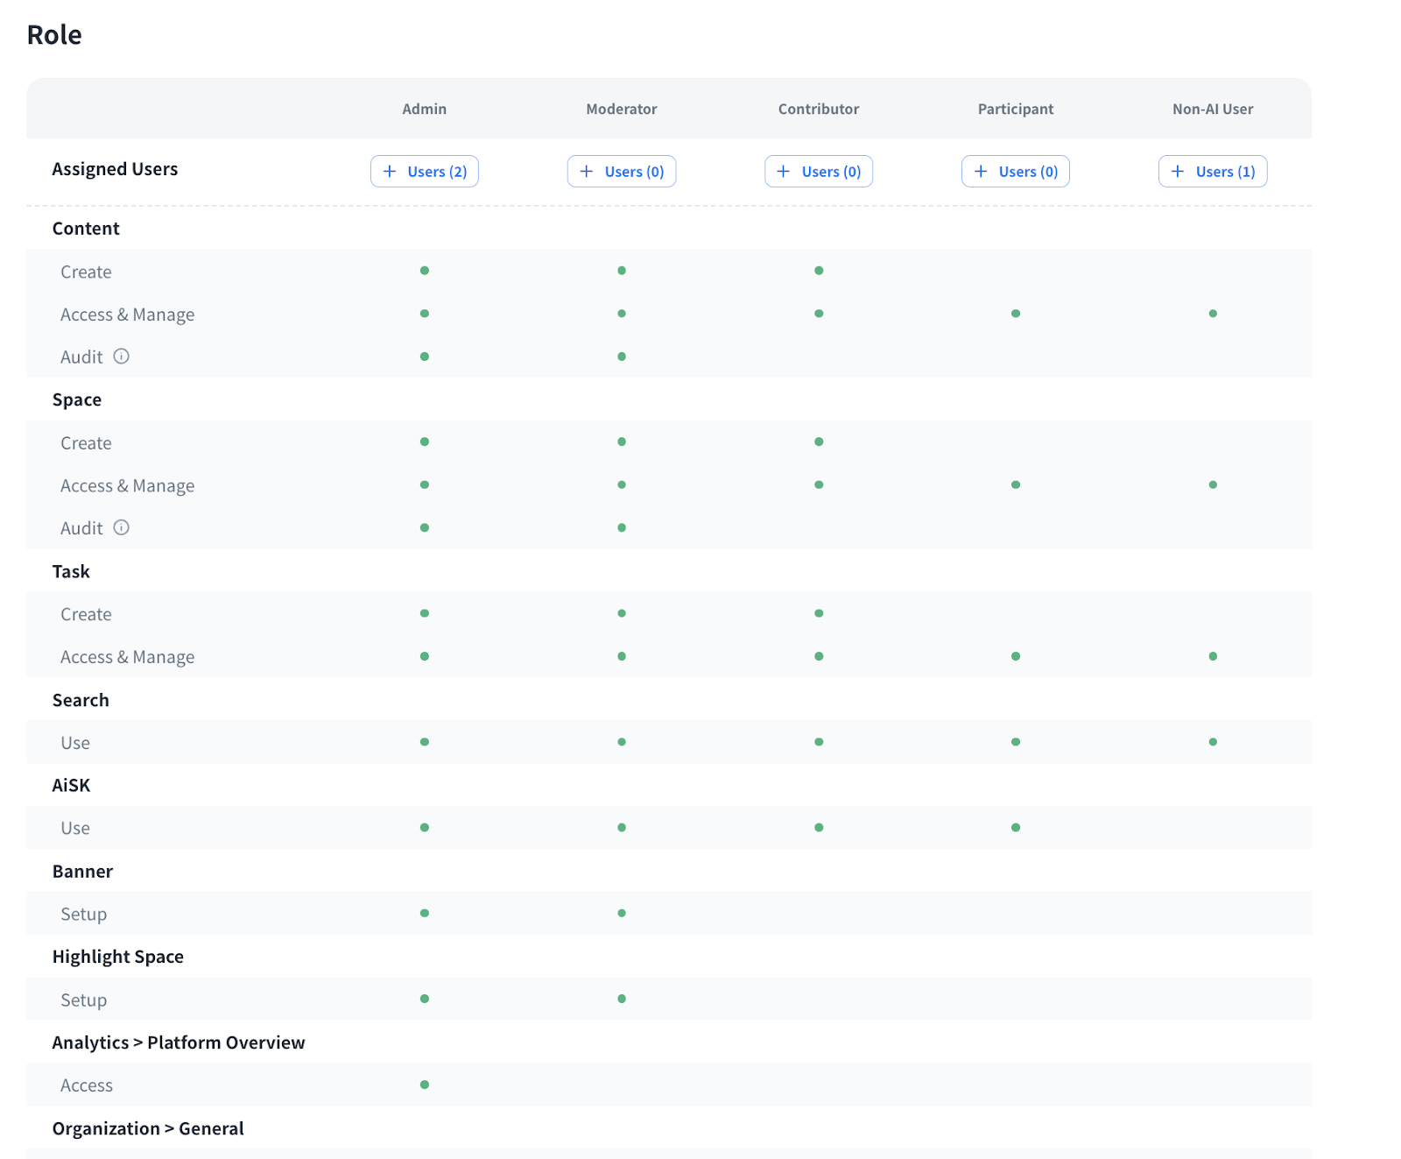
Task: Toggle Admin's Content Create permission dot
Action: pos(425,271)
